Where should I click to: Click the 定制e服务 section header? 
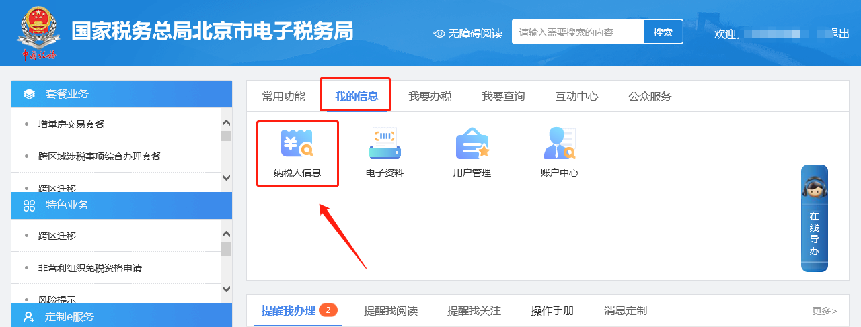pyautogui.click(x=122, y=316)
